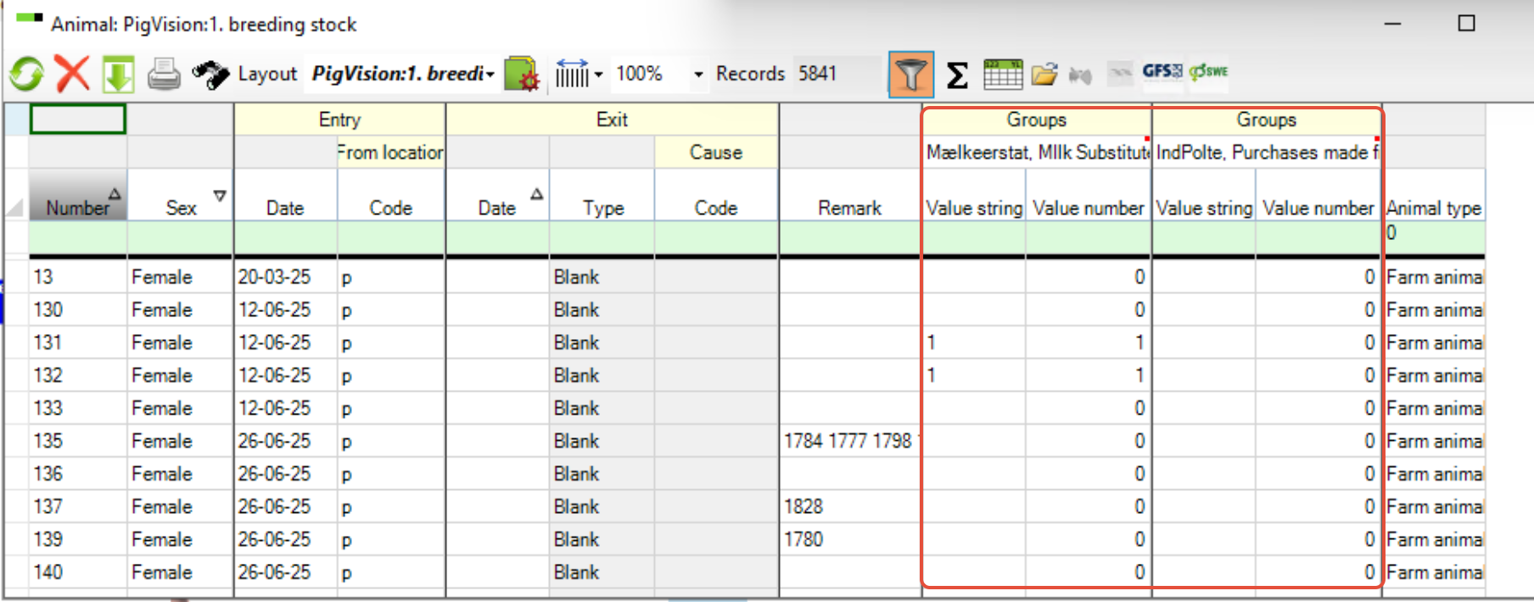Click Value number 1 in row 132
Viewport: 1534px width, 602px height.
(1089, 376)
